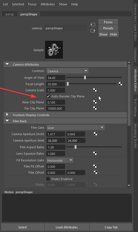The width and height of the screenshot is (138, 232).
Task: Click the second Film Offset value field
Action: [x=76, y=173]
